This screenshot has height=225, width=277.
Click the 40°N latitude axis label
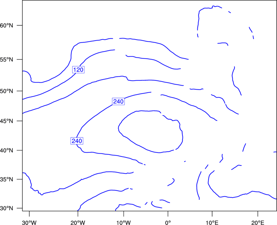click(7, 151)
